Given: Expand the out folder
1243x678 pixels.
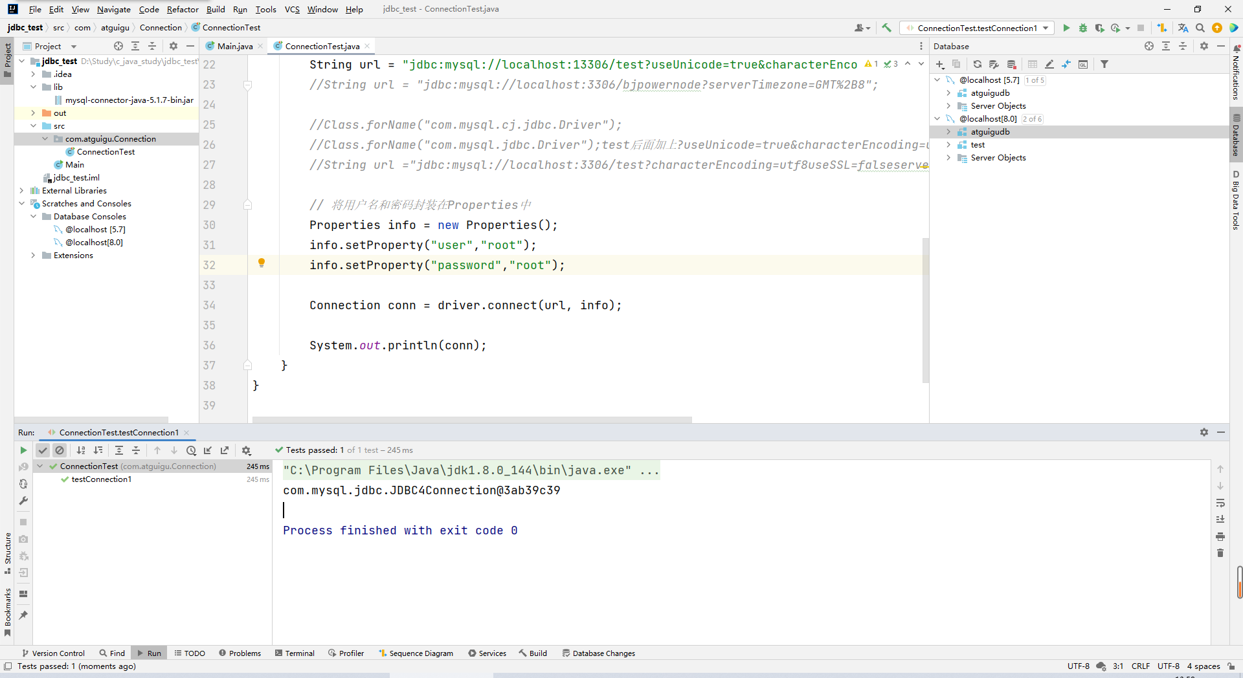Looking at the screenshot, I should [33, 113].
